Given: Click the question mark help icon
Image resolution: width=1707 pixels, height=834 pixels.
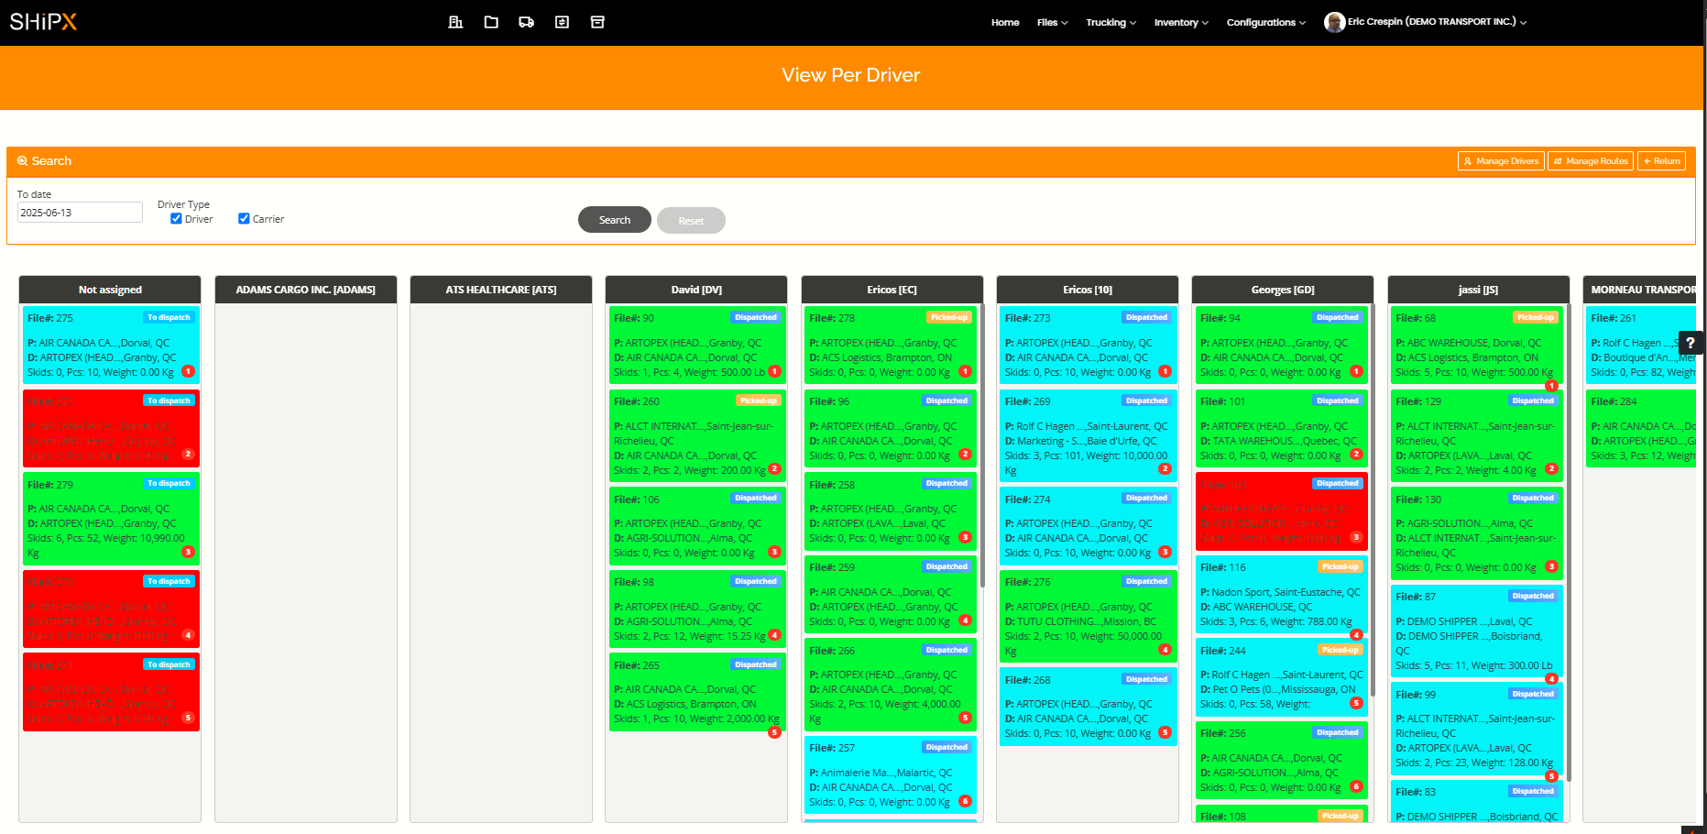Looking at the screenshot, I should coord(1691,343).
